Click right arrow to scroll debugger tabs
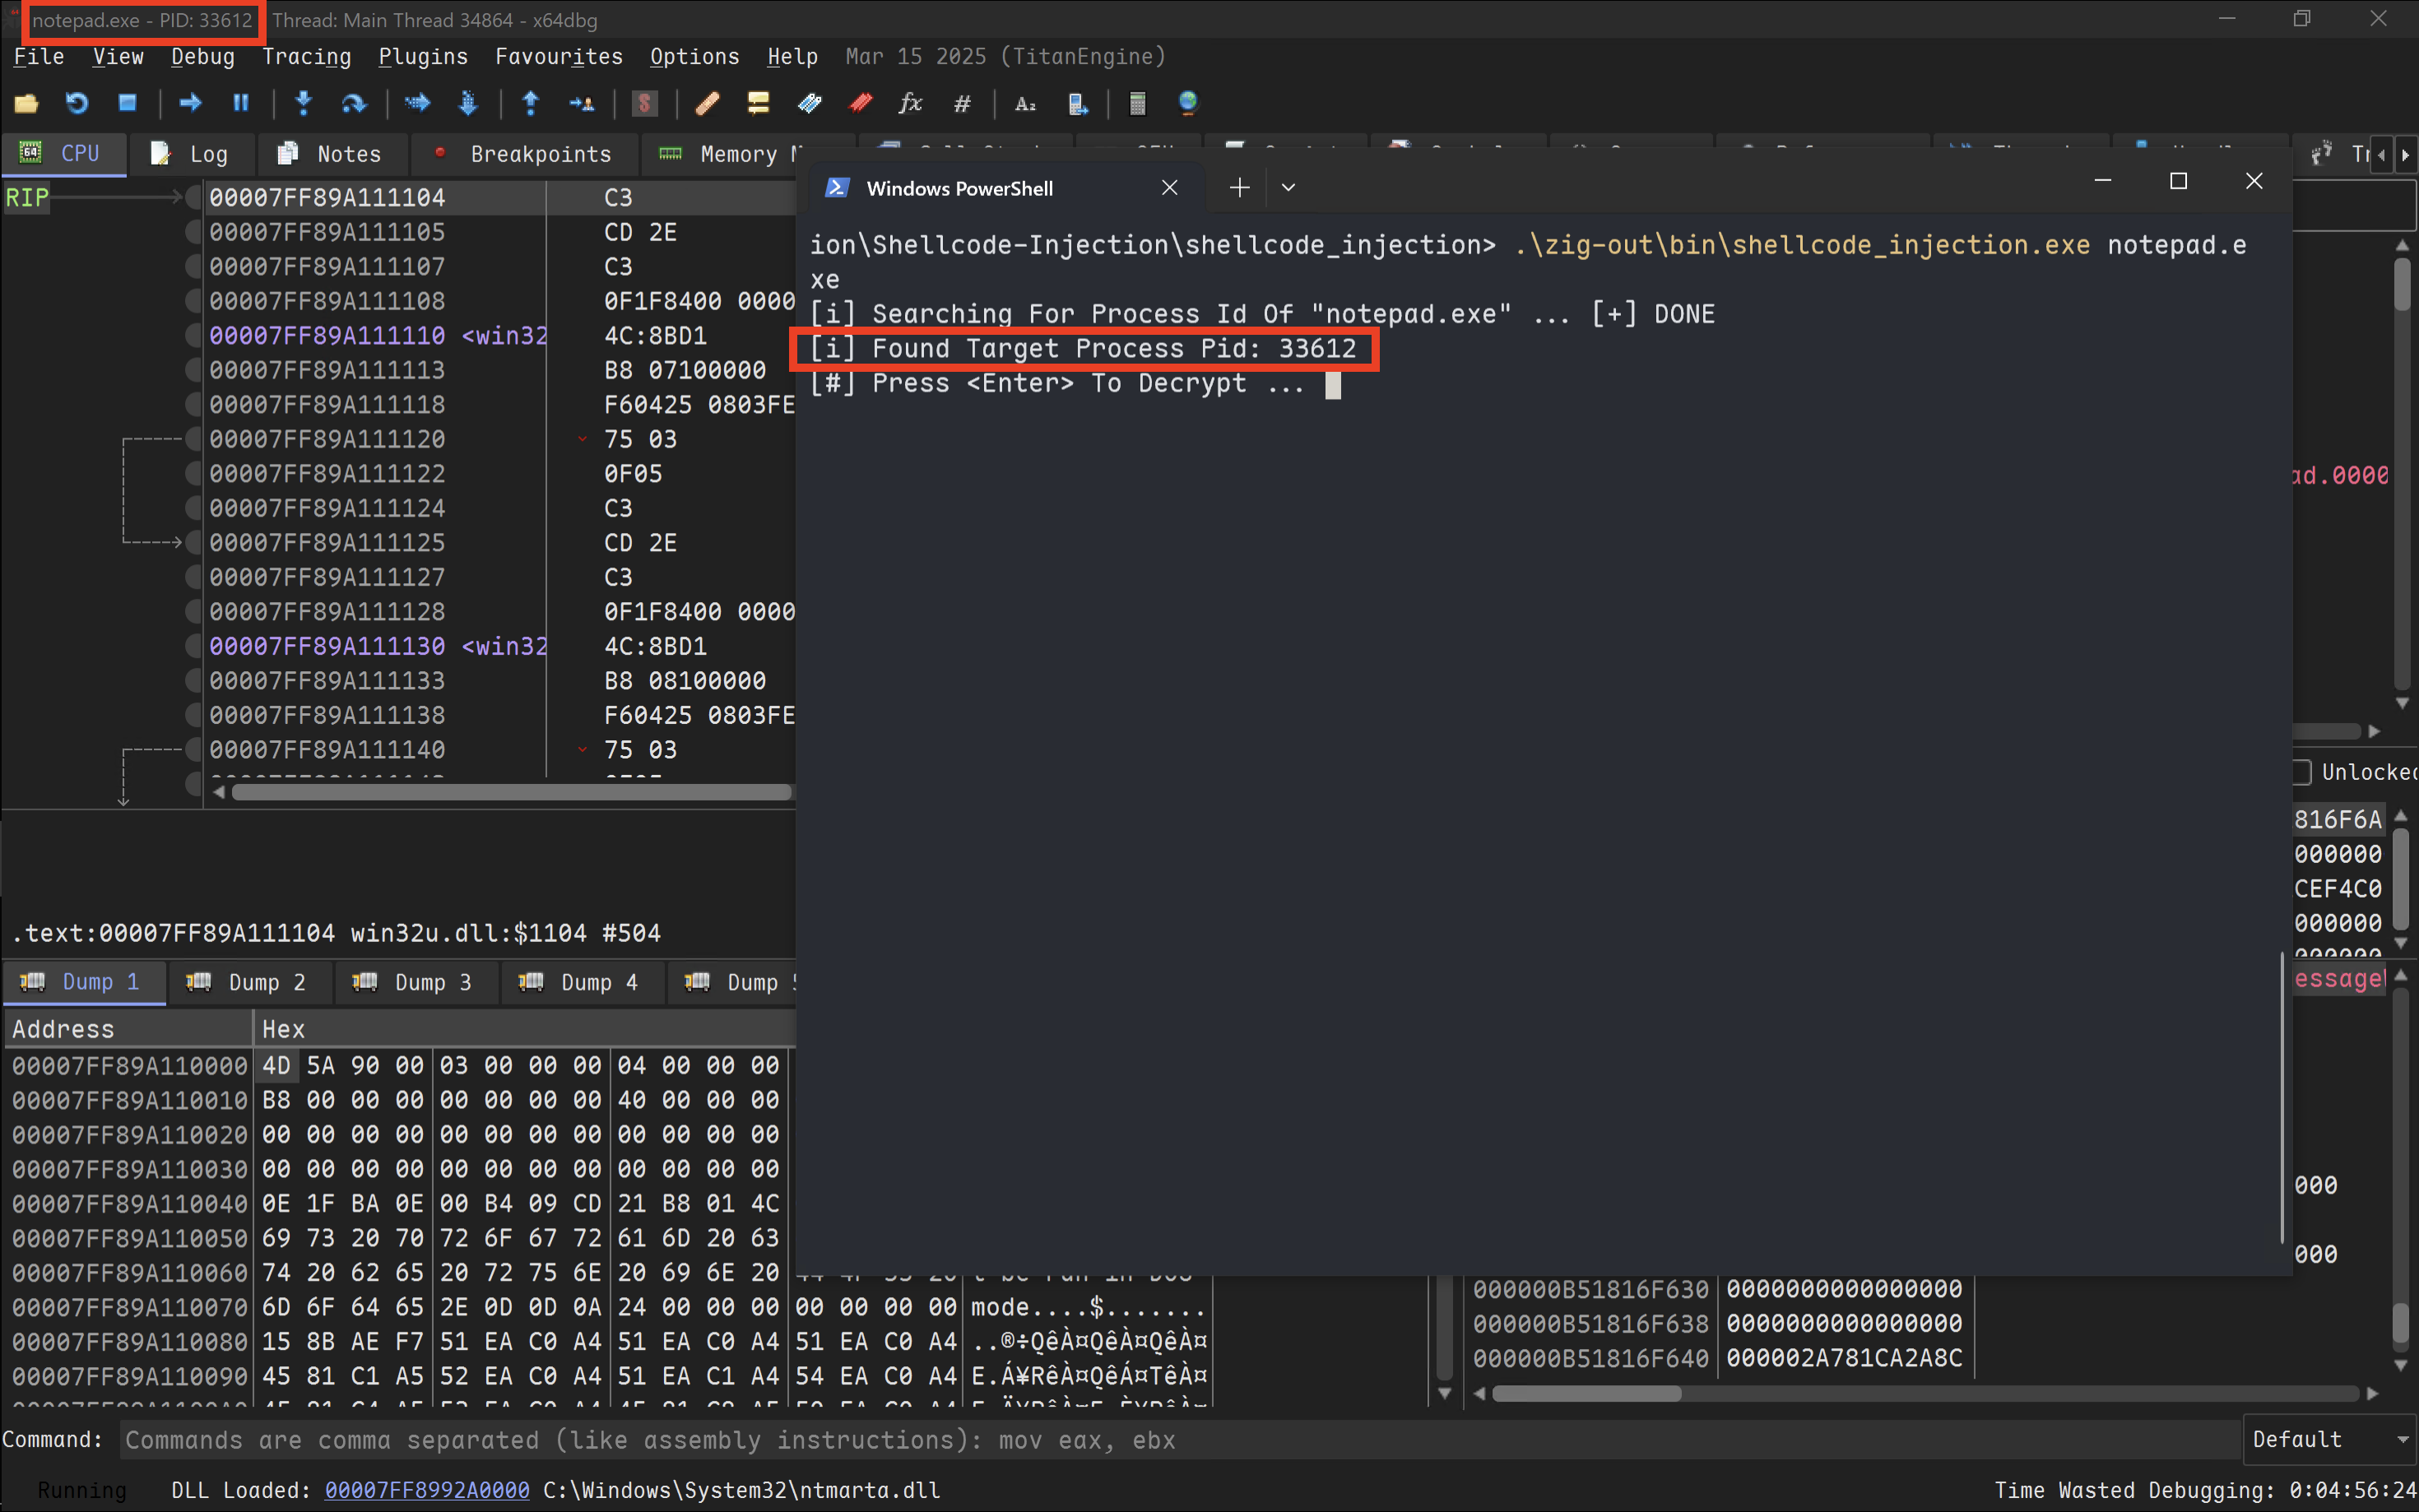Image resolution: width=2419 pixels, height=1512 pixels. click(x=2406, y=155)
